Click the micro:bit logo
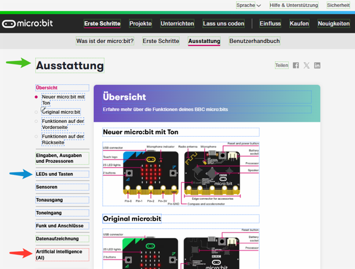Viewport: 355px width, 269px height. click(x=27, y=23)
